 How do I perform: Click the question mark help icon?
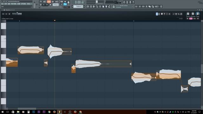[133, 2]
